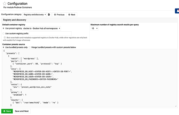Click Save and Next button

click(x=22, y=111)
